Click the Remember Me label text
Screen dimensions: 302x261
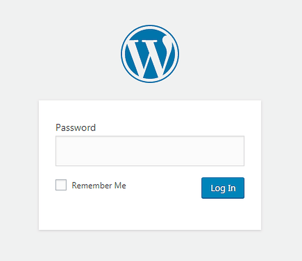pos(99,185)
